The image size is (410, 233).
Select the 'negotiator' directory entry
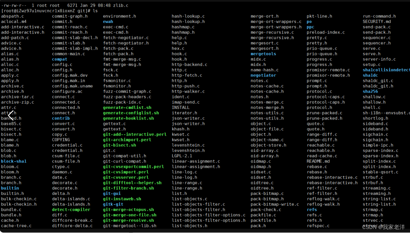[x=263, y=75]
